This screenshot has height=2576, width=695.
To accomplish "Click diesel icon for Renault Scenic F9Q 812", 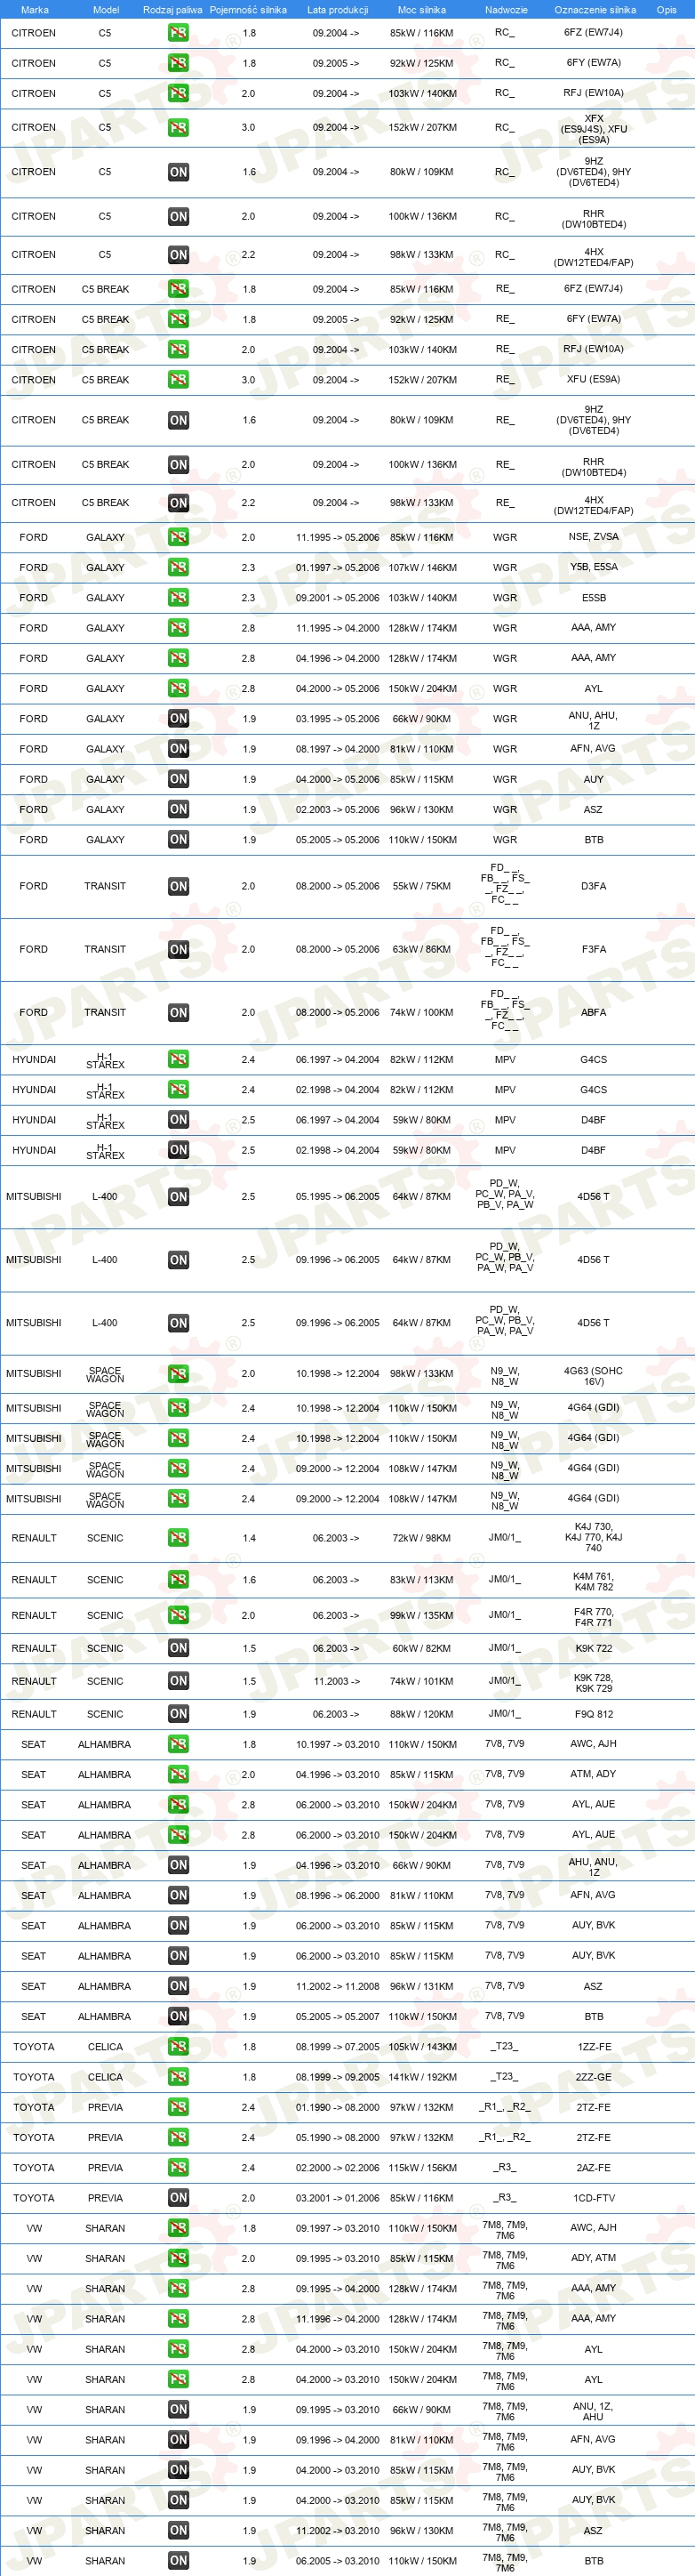I will pos(178,1714).
